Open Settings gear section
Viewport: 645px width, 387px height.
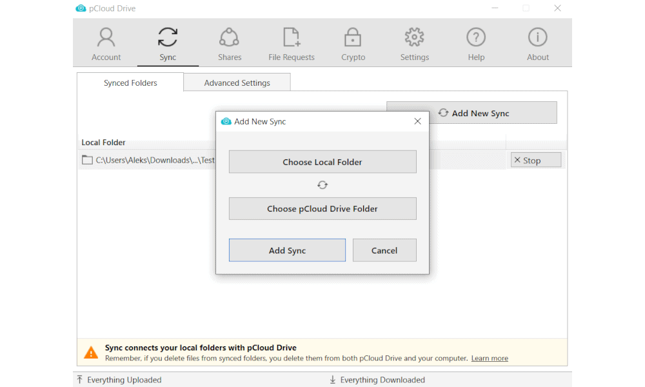pos(415,44)
